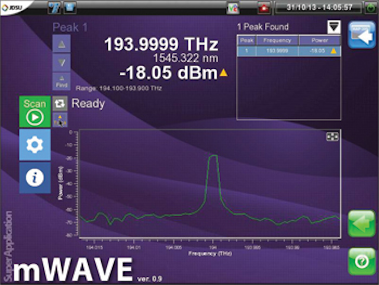Start a scan with the Scan button
This screenshot has height=285, width=379.
[x=35, y=111]
